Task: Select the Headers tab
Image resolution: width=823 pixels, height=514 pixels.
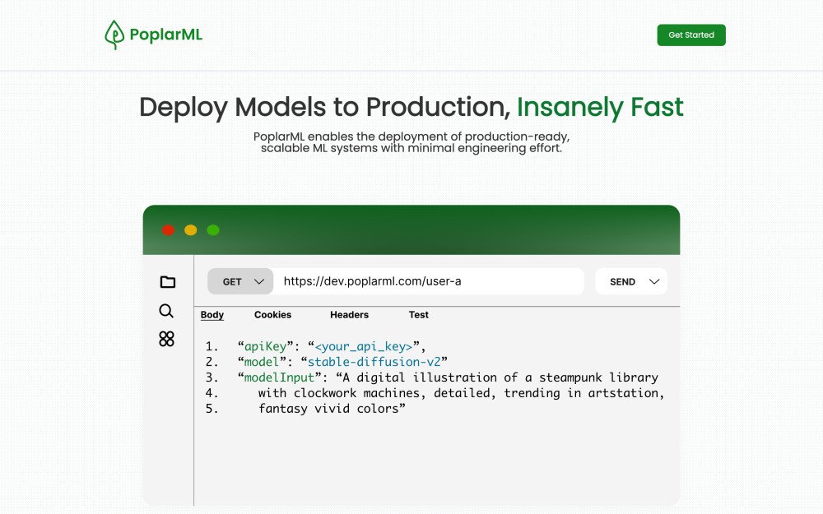Action: (349, 315)
